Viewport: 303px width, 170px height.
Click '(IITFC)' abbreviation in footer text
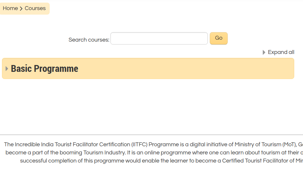tap(139, 144)
